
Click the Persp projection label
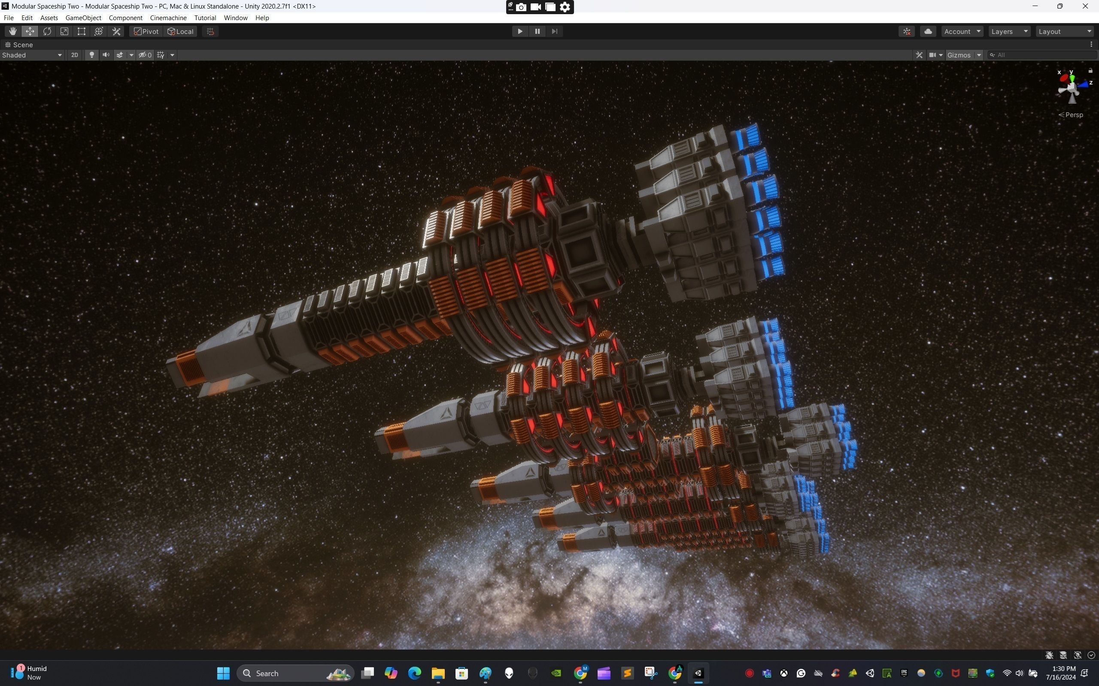tap(1071, 115)
